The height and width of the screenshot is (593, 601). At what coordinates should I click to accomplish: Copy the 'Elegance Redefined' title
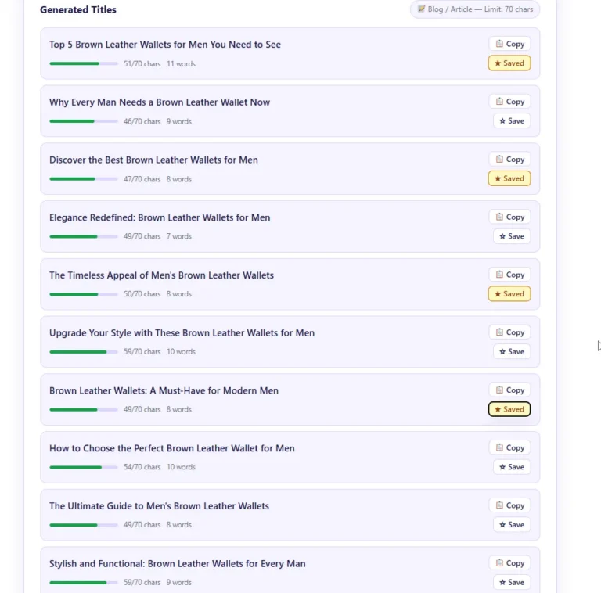(x=509, y=217)
